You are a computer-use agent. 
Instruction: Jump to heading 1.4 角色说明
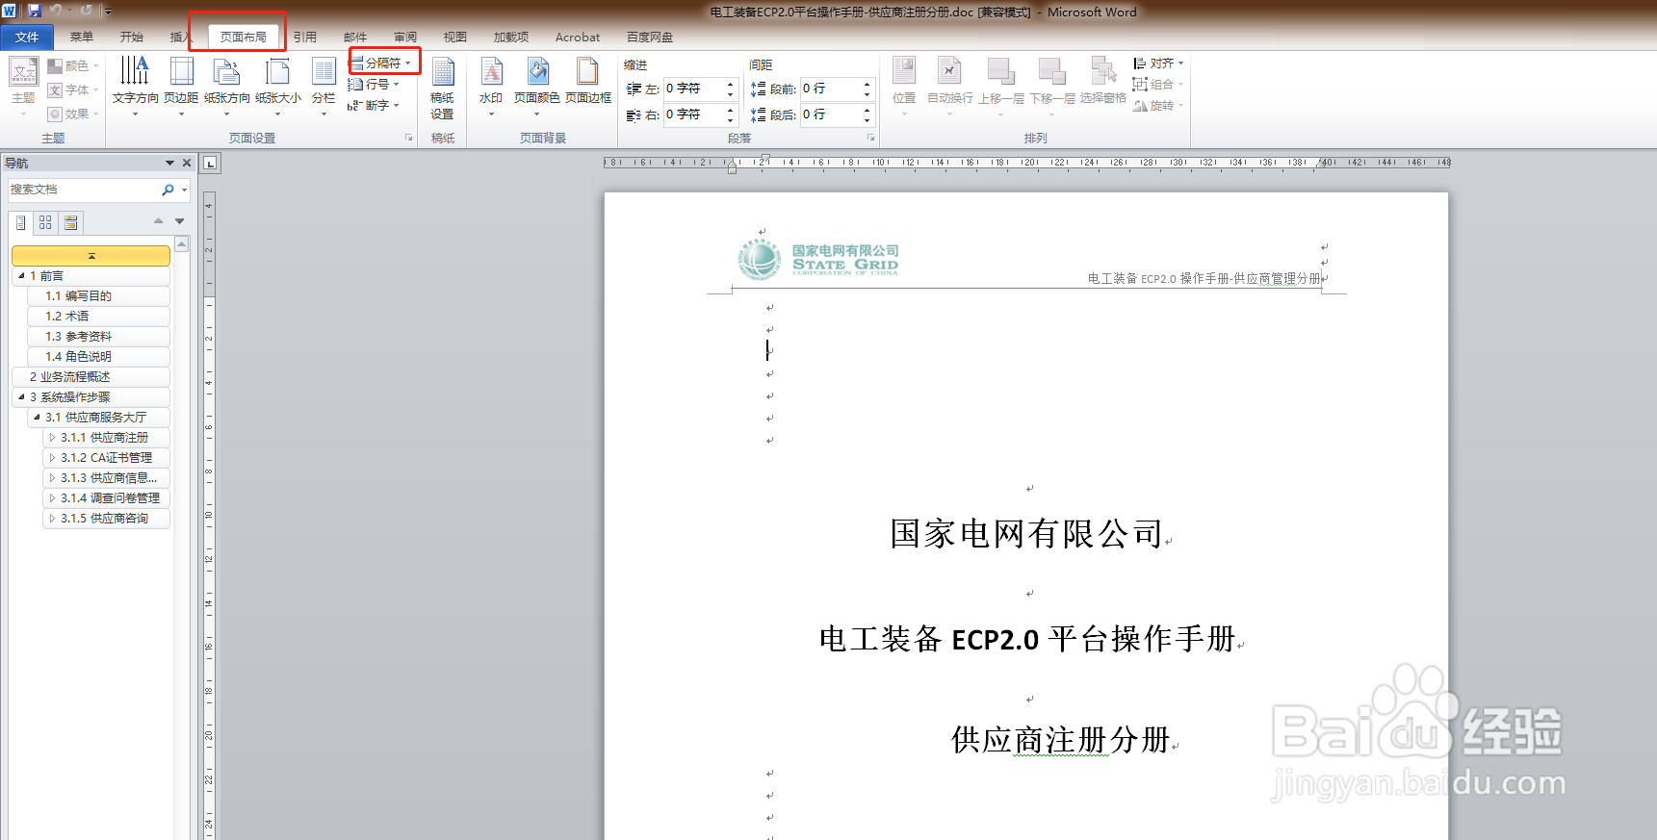(x=99, y=357)
